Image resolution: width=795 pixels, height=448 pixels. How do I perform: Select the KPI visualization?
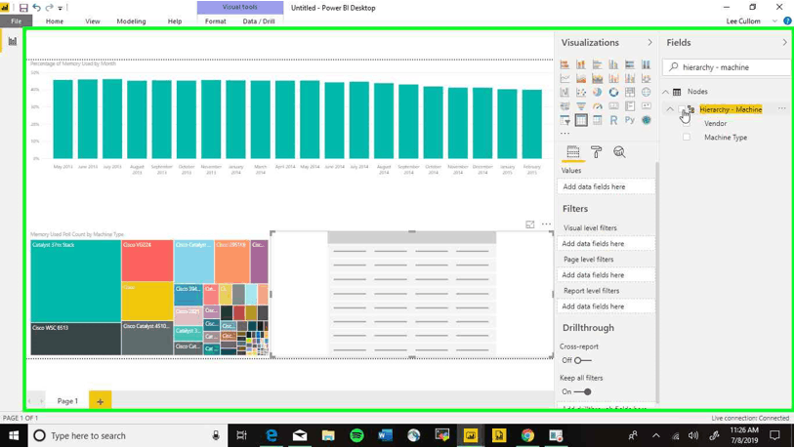pyautogui.click(x=646, y=106)
